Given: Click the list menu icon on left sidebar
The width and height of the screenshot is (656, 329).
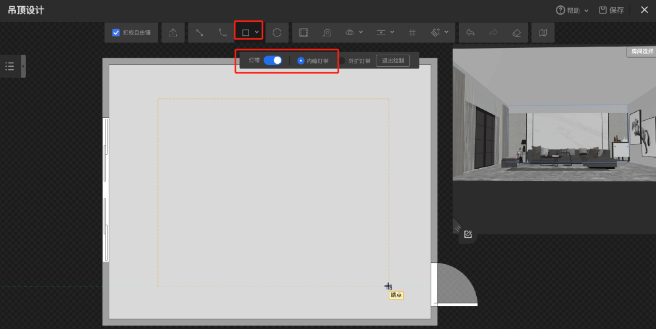Looking at the screenshot, I should pyautogui.click(x=10, y=66).
